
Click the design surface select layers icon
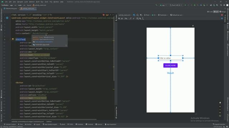coord(134,15)
